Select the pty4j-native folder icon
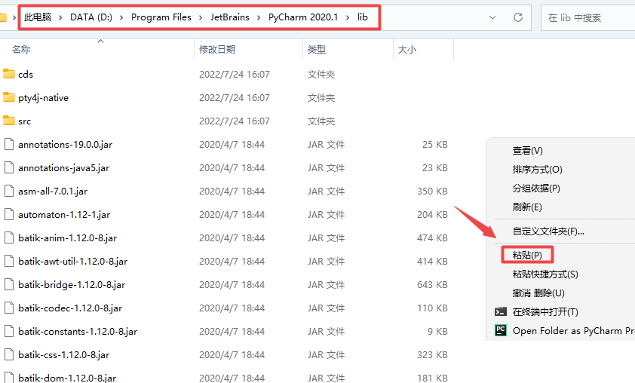The height and width of the screenshot is (383, 635). click(x=9, y=97)
